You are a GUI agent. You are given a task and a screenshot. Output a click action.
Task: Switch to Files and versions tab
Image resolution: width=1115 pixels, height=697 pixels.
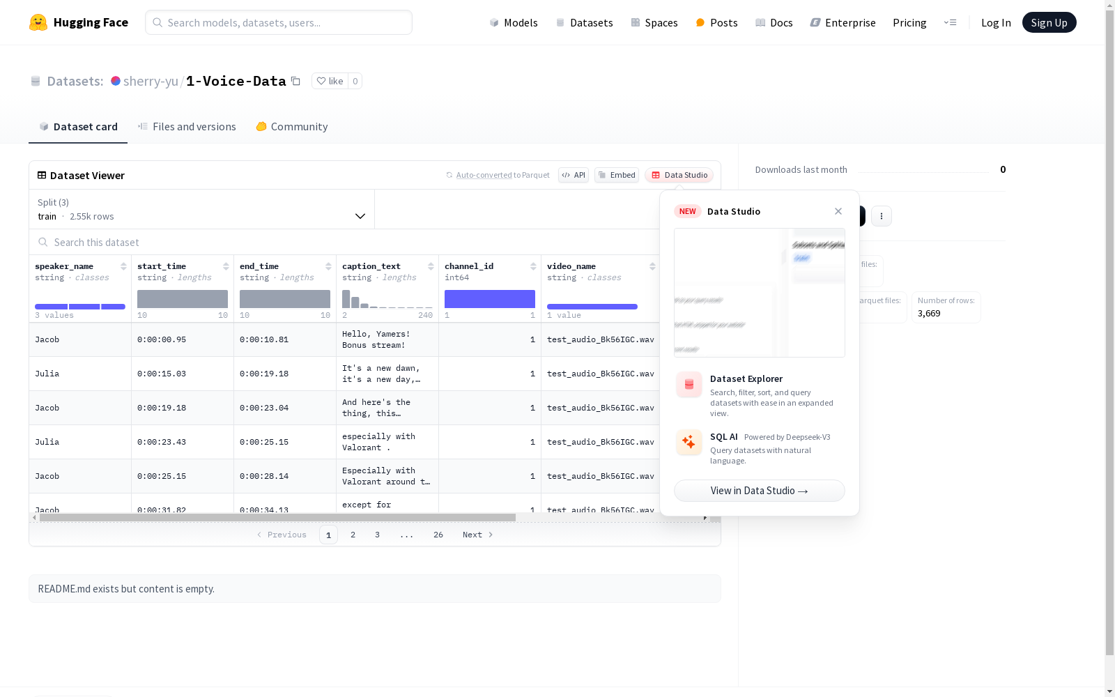(187, 126)
